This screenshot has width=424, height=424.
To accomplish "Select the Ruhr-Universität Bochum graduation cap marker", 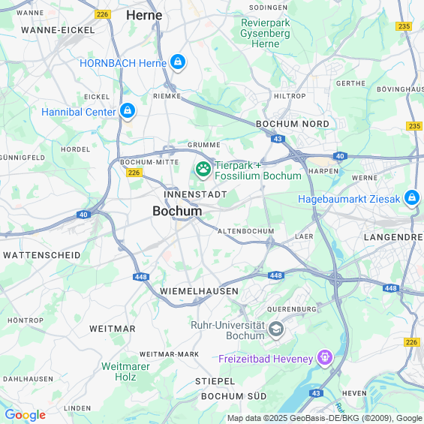I will pyautogui.click(x=276, y=329).
